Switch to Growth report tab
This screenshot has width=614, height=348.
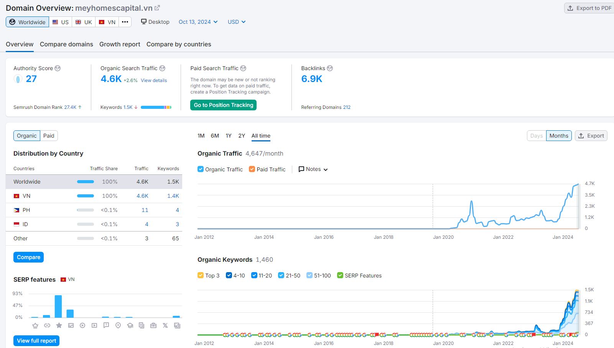tap(120, 44)
